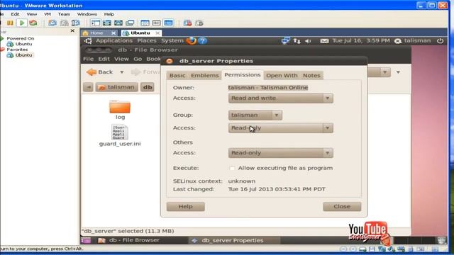Click the Back button in File Browser
Image resolution: width=454 pixels, height=255 pixels.
tap(100, 72)
